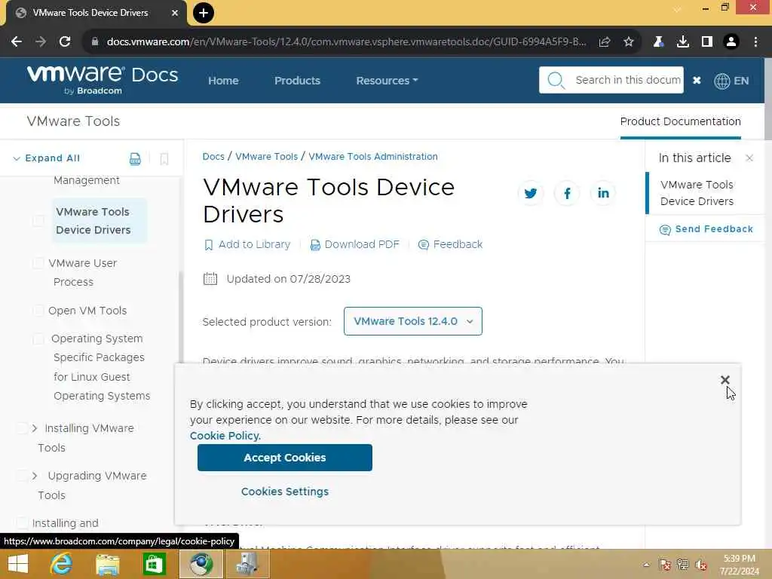
Task: Check the Installing VMware Tools checkbox
Action: 22,428
